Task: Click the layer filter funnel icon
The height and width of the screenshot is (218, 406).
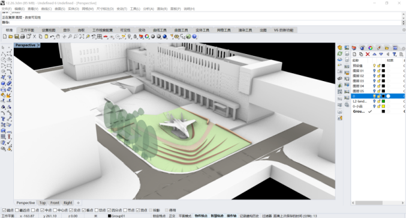Action: (395, 54)
